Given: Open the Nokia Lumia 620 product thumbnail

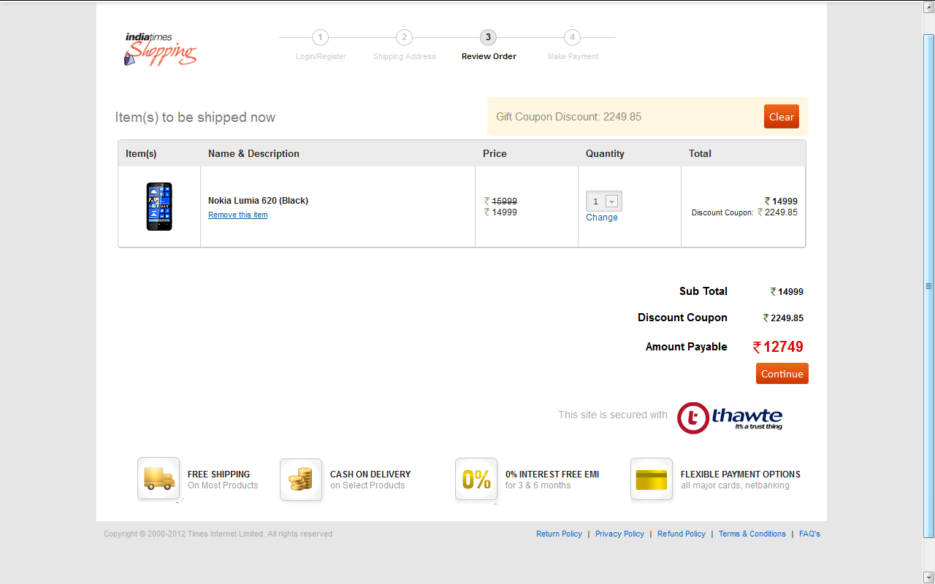Looking at the screenshot, I should (159, 207).
